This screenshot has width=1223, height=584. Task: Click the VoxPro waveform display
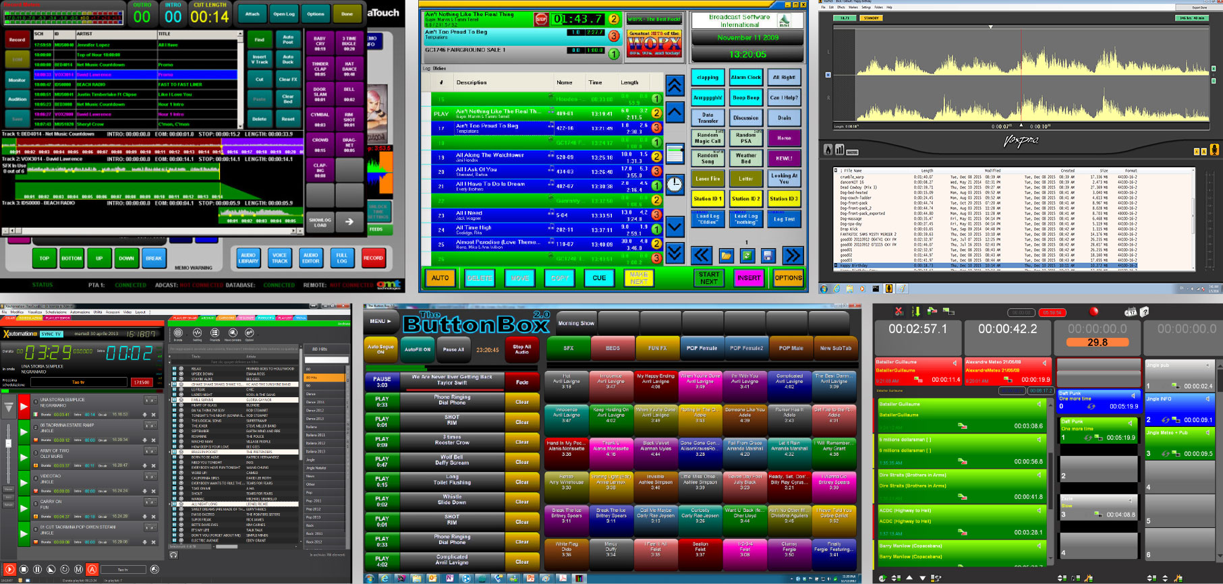coord(1020,76)
